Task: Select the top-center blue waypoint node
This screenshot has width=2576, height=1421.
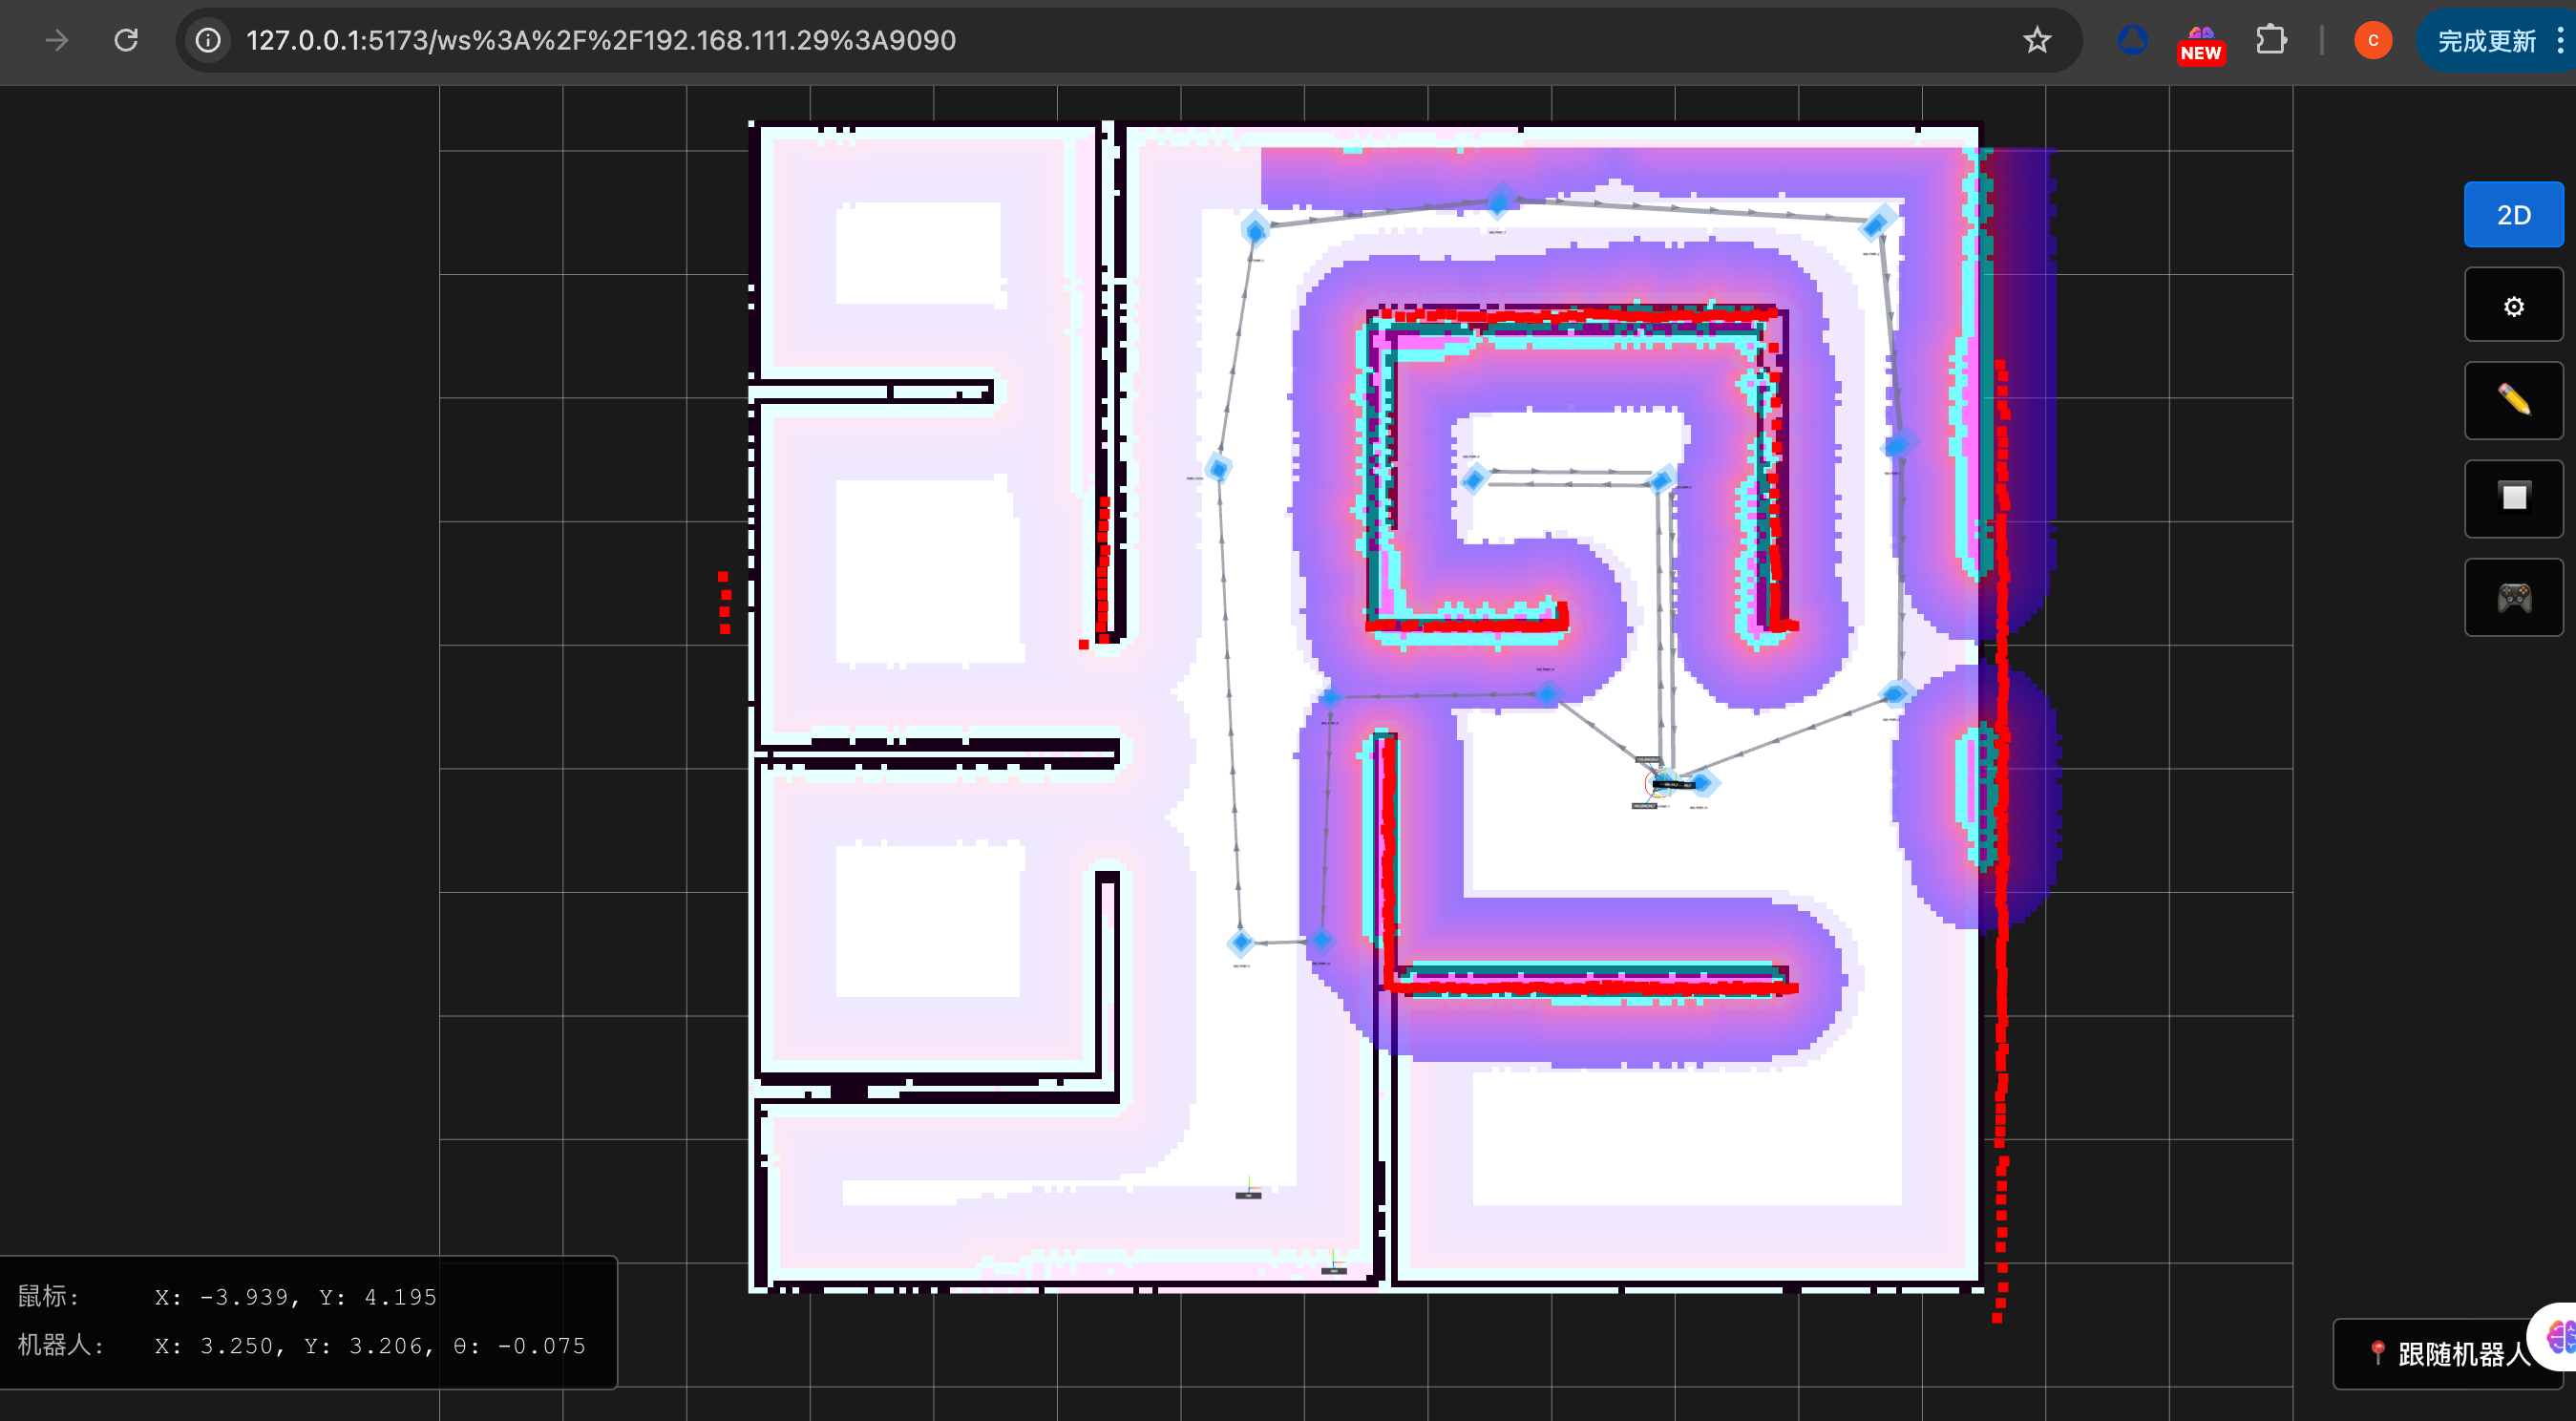Action: [x=1499, y=202]
